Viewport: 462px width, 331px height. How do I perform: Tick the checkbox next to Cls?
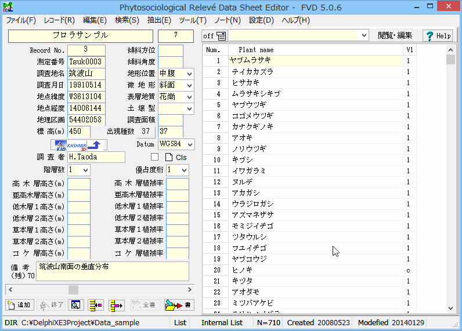point(155,157)
